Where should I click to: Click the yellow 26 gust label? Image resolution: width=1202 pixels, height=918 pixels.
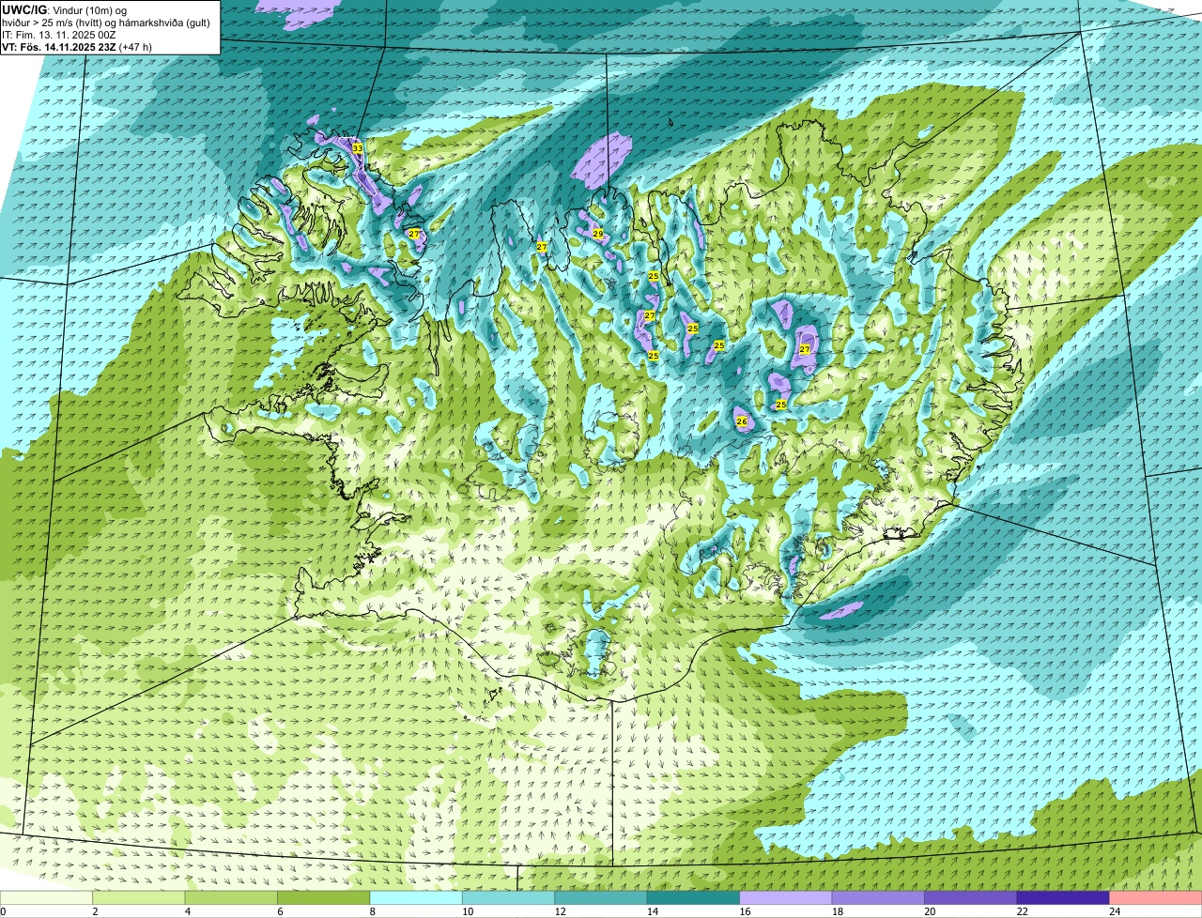pyautogui.click(x=741, y=421)
